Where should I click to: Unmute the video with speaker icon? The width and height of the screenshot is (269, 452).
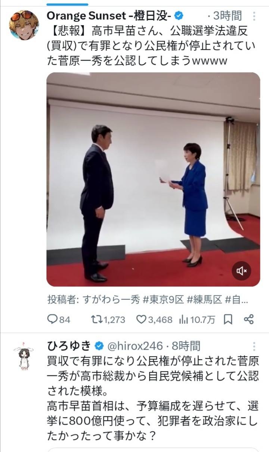point(241,271)
